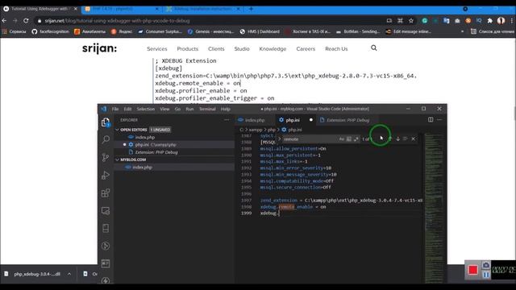Open new browser tab with plus
Image resolution: width=516 pixels, height=290 pixels.
tap(251, 9)
